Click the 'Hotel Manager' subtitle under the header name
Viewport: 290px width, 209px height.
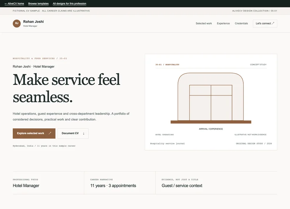point(30,26)
